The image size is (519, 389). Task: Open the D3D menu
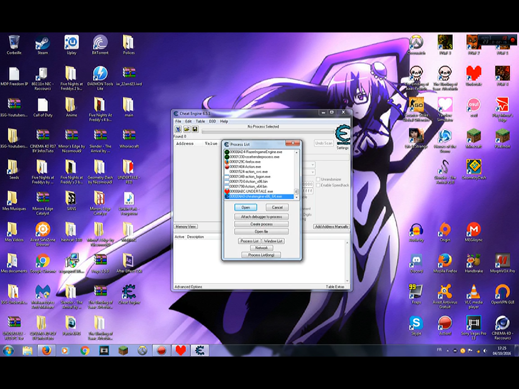(x=212, y=121)
